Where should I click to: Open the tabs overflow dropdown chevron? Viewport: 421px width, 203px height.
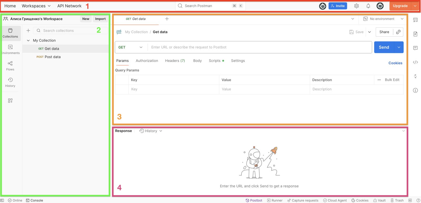click(x=353, y=19)
